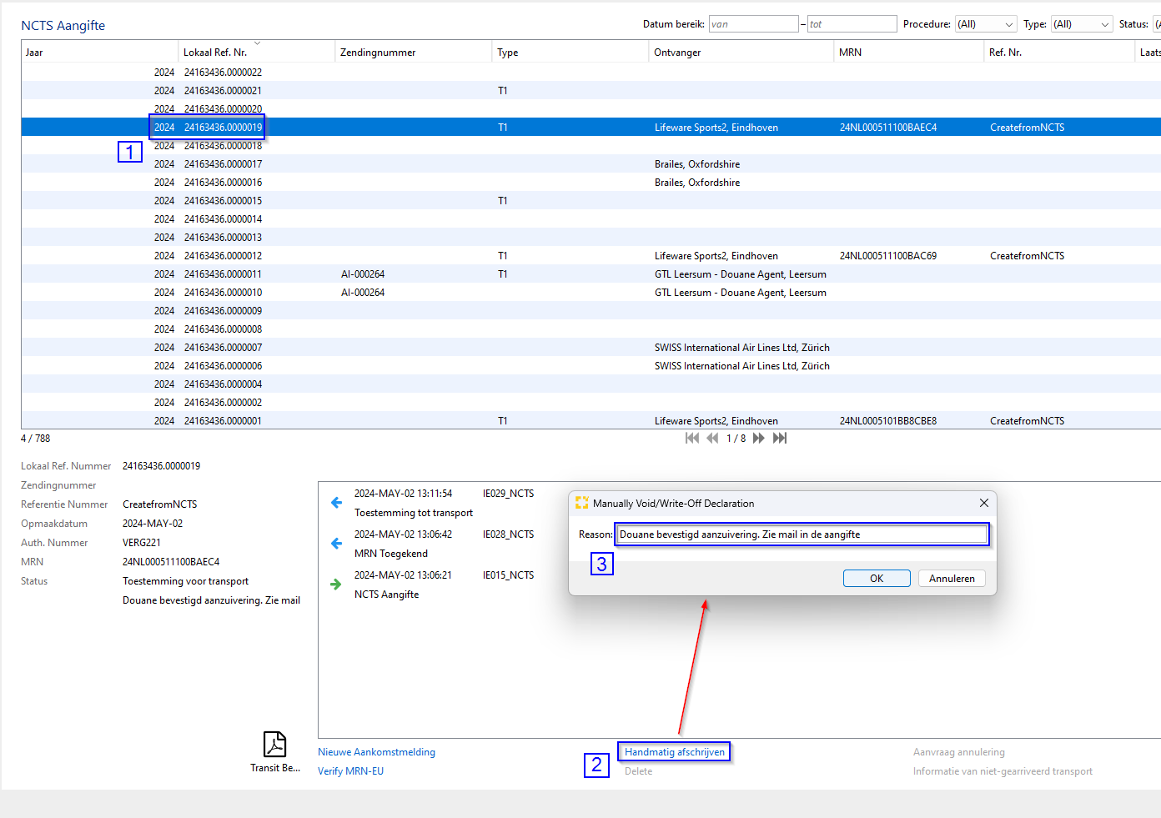The width and height of the screenshot is (1161, 818).
Task: Open the Type dropdown filter
Action: click(x=1082, y=24)
